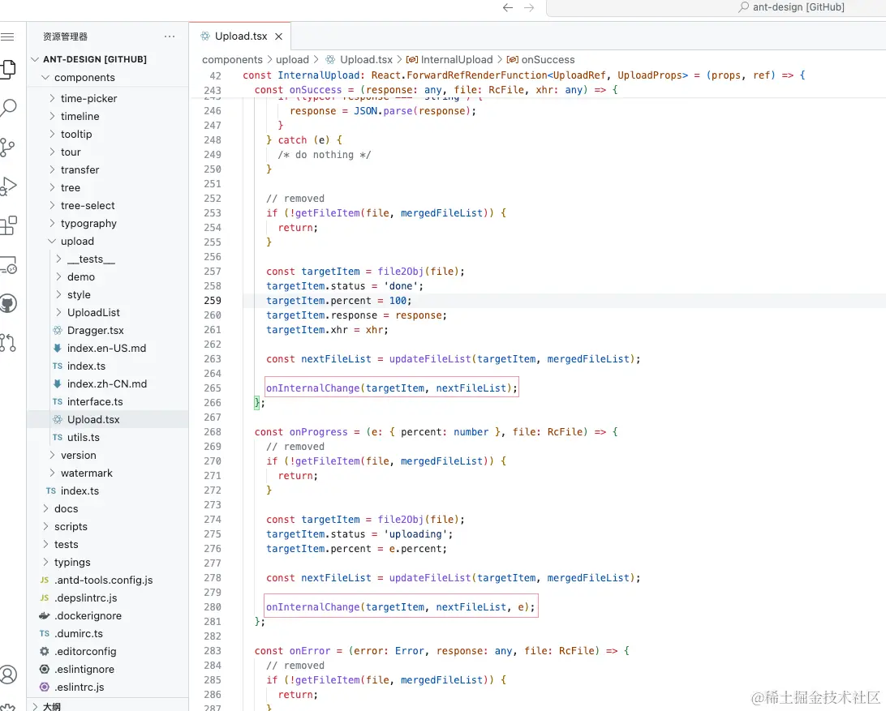Open components index.ts below watermark
The height and width of the screenshot is (711, 886).
pyautogui.click(x=107, y=490)
